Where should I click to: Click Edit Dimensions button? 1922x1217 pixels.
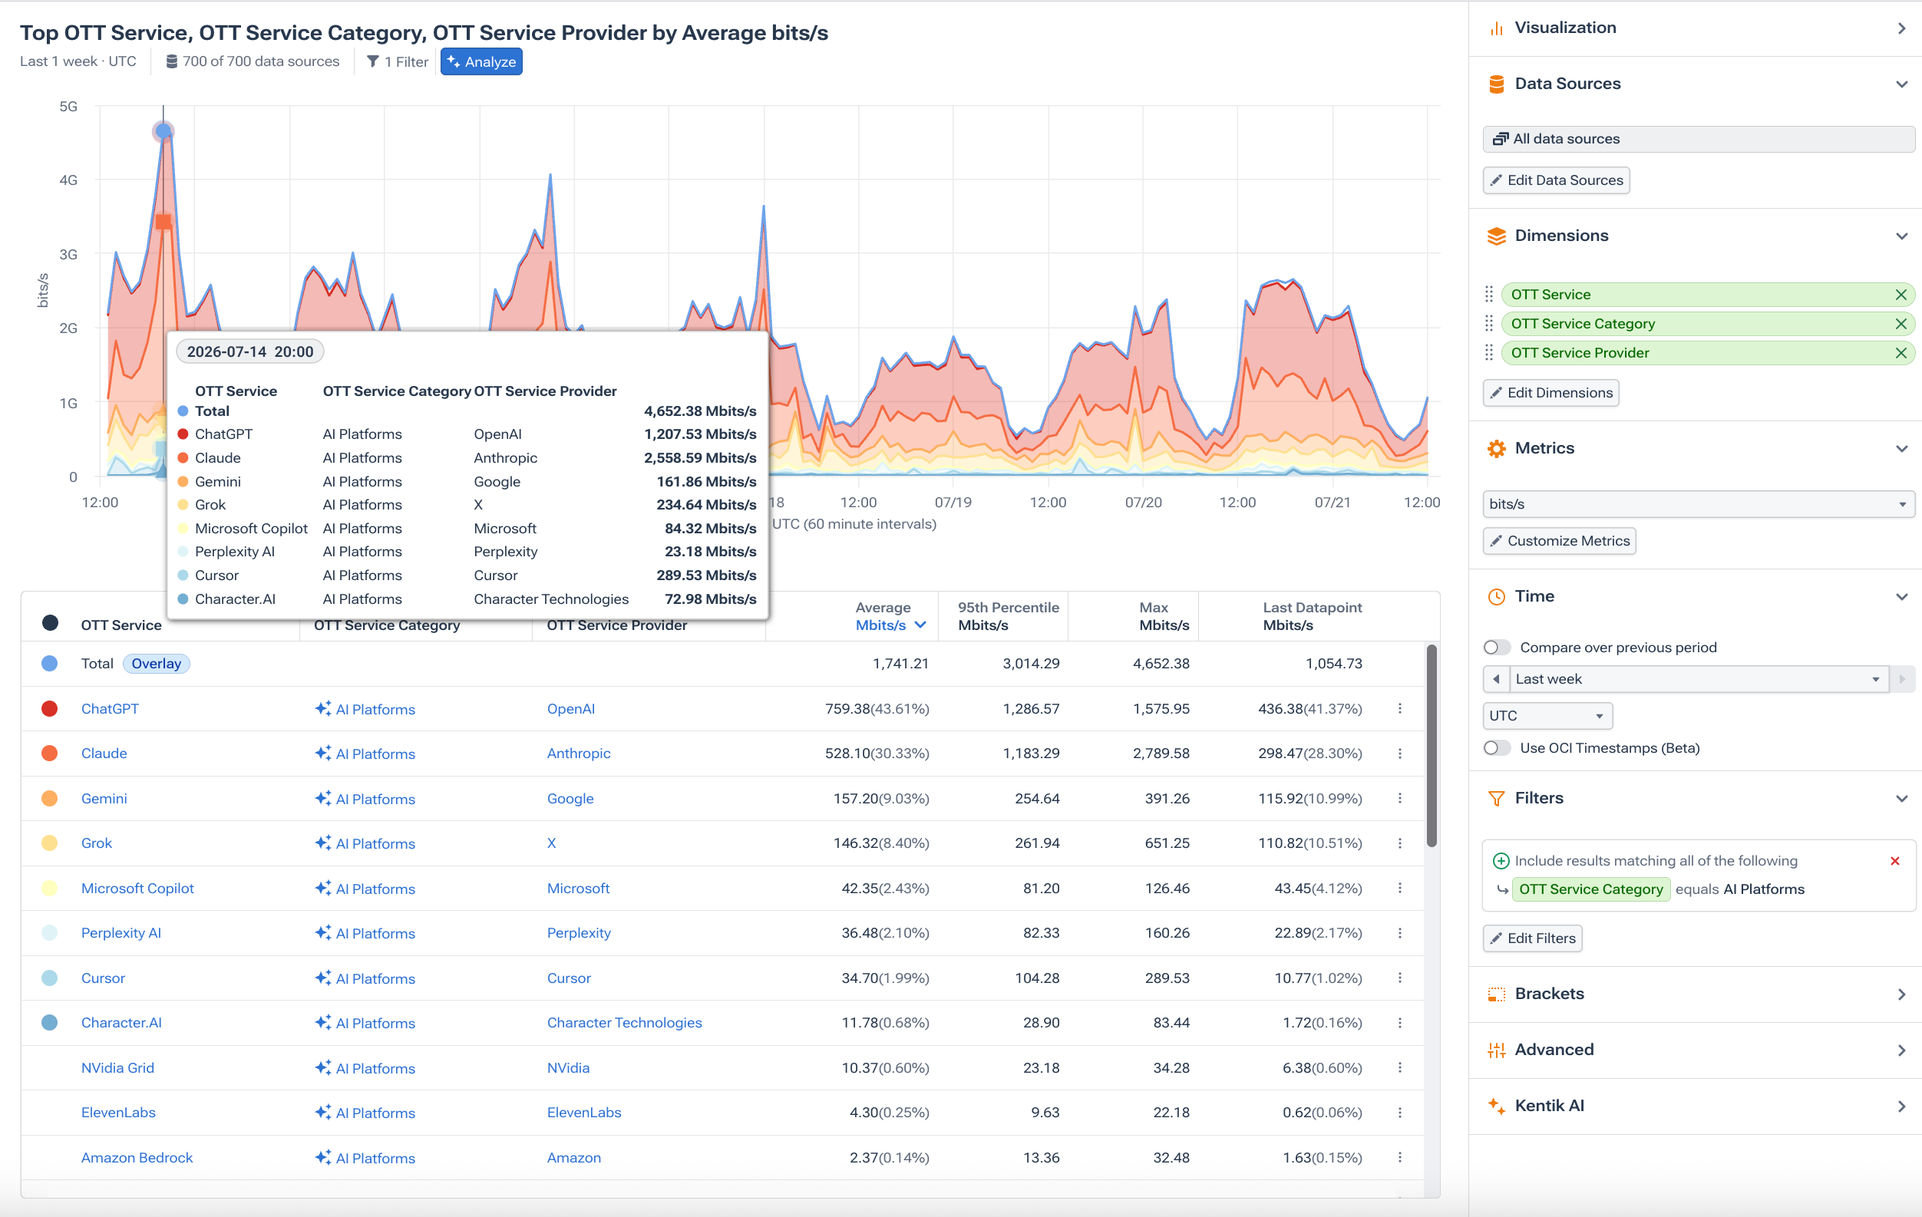tap(1550, 393)
